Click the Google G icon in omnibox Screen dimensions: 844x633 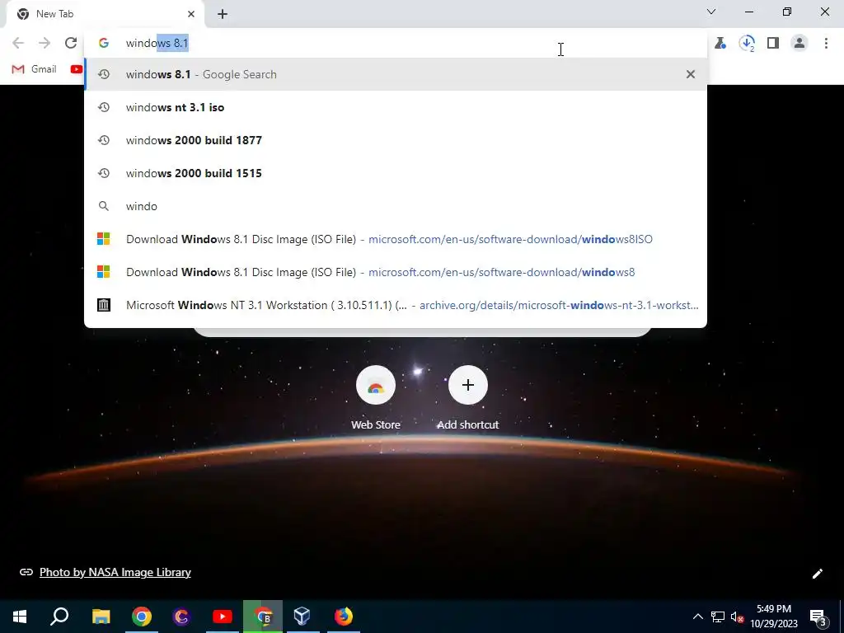tap(104, 43)
